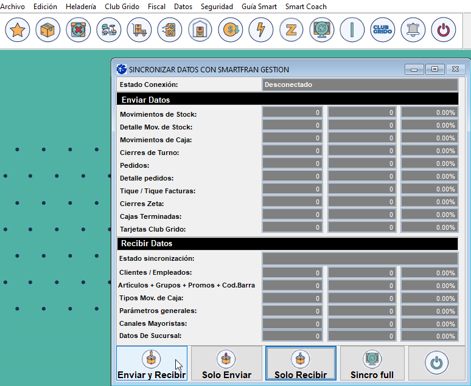Click the Movimientos de Caja percentage field
471x386 pixels.
429,138
